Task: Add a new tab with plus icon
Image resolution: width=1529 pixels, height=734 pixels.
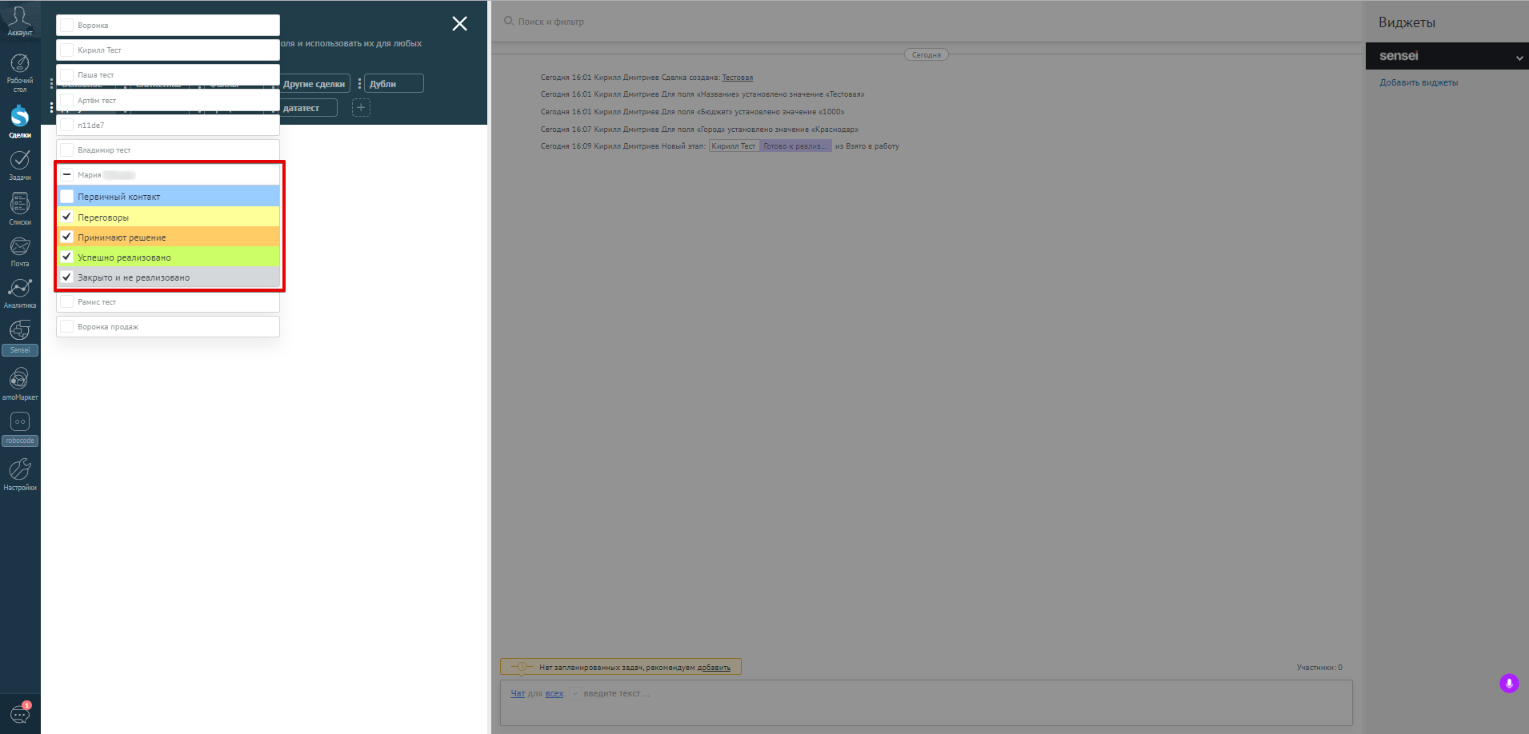Action: click(x=361, y=108)
